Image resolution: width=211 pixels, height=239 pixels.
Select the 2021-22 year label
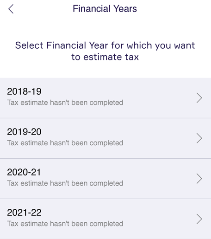(x=24, y=213)
